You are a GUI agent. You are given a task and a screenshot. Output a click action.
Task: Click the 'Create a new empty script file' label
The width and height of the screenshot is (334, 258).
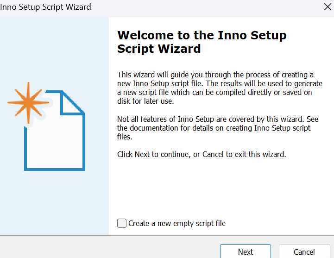click(x=177, y=223)
